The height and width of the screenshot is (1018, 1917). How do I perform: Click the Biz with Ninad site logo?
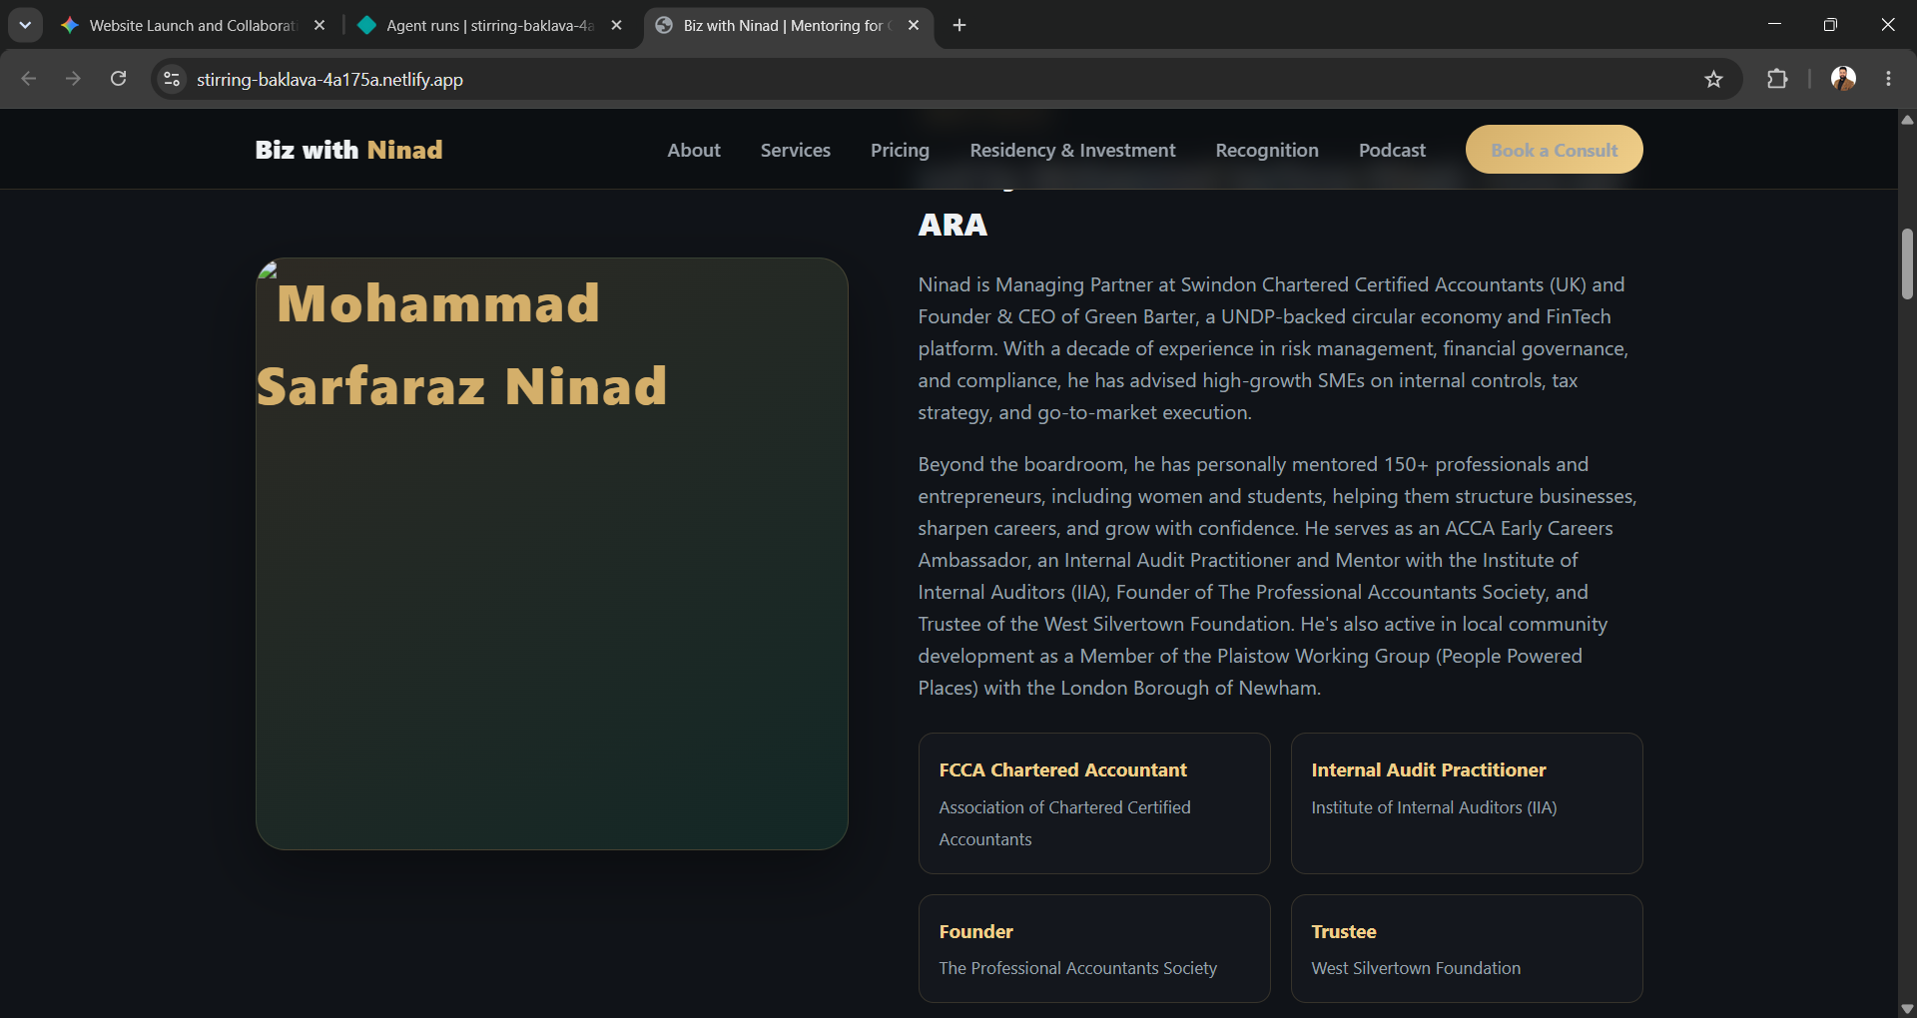pyautogui.click(x=348, y=150)
